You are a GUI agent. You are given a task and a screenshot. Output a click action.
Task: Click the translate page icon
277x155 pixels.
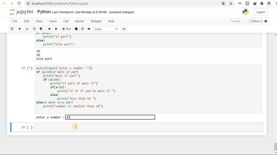coord(223,3)
